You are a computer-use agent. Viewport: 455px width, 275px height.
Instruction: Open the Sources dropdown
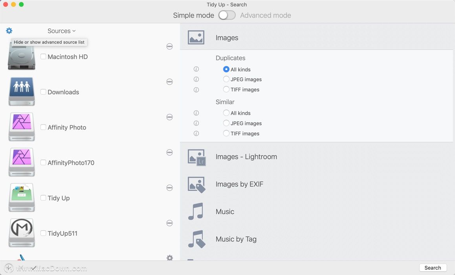pos(62,31)
